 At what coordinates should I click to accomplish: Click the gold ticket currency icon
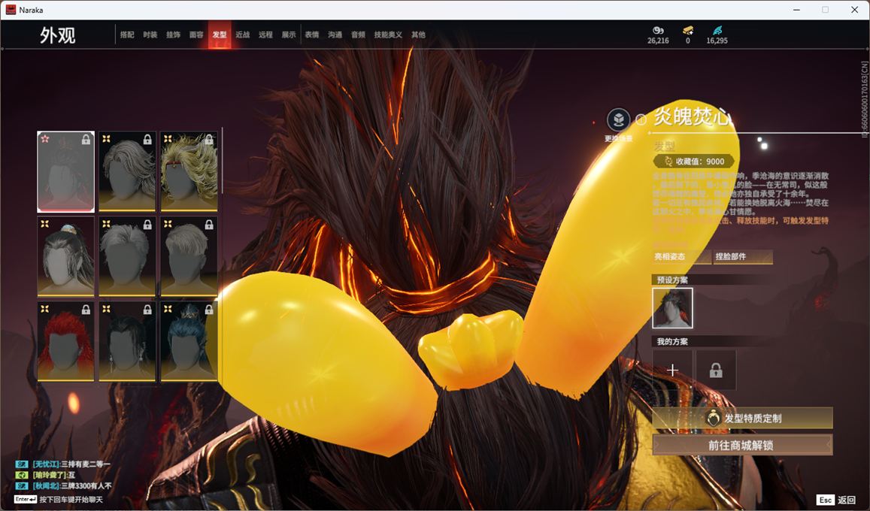tap(687, 30)
